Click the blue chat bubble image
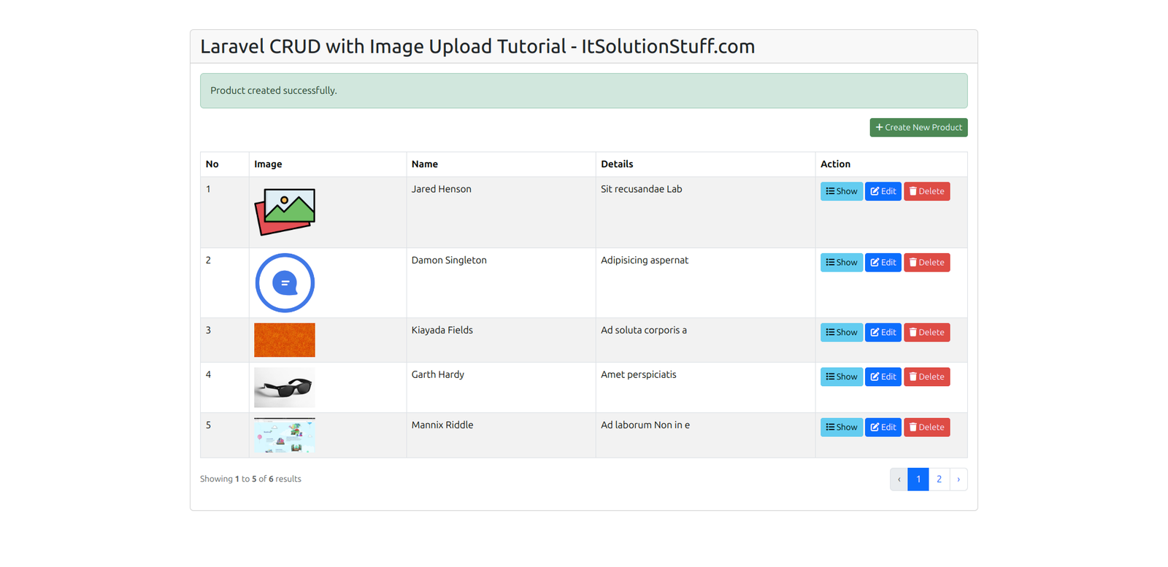The height and width of the screenshot is (567, 1168). (x=285, y=283)
